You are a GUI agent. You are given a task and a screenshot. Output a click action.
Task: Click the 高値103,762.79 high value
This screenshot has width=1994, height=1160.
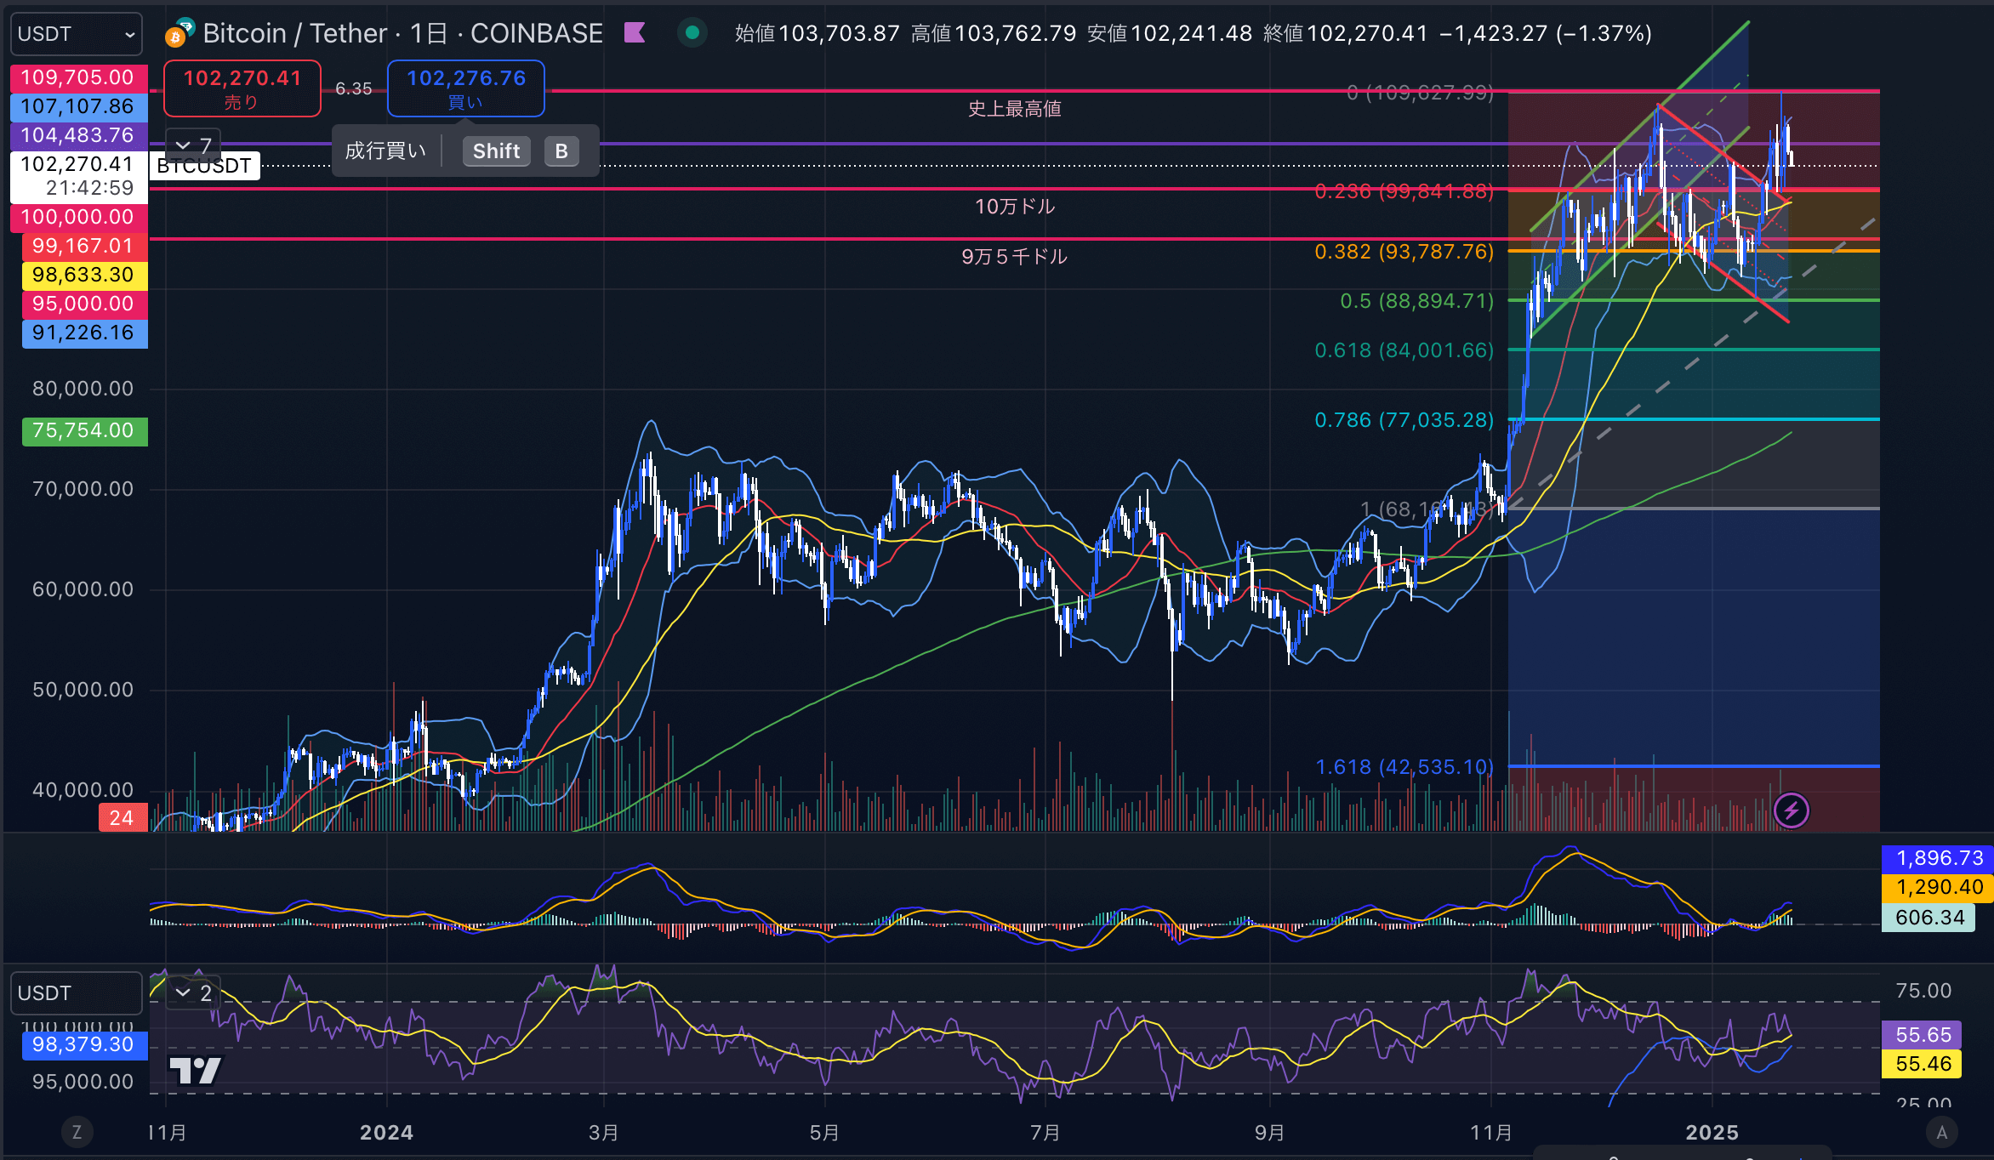[994, 33]
